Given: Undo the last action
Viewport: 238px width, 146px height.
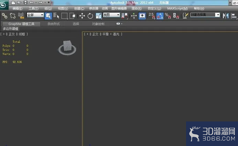Looking at the screenshot, I should coord(32,2).
